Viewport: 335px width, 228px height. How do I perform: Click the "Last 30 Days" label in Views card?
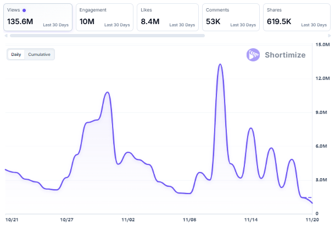56,25
